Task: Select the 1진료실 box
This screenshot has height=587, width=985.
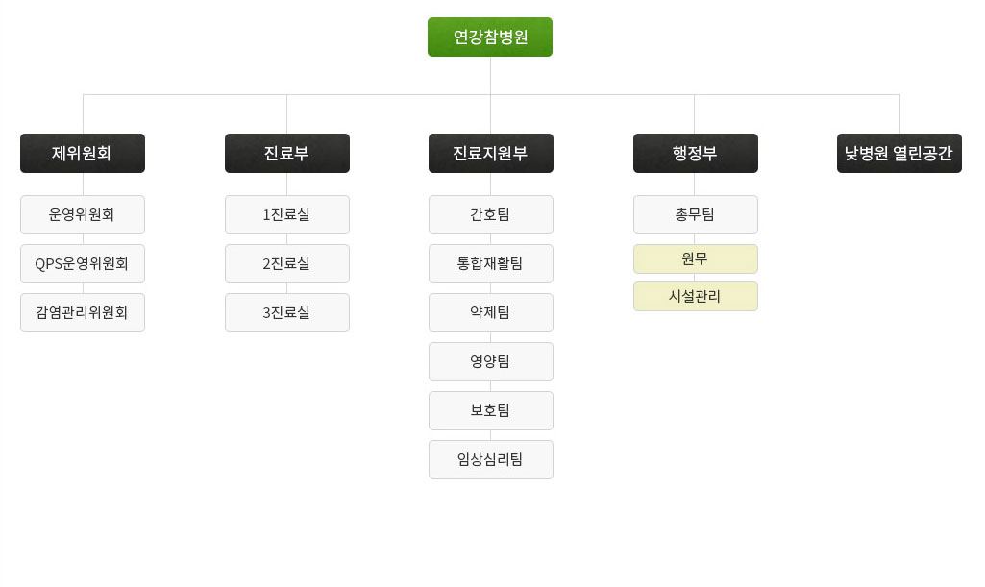Action: (287, 214)
